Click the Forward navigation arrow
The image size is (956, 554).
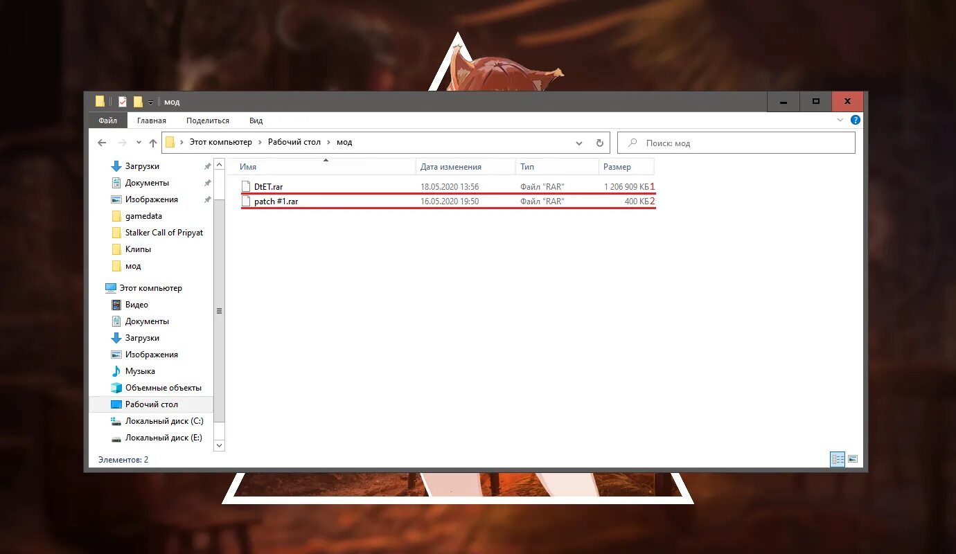coord(122,143)
